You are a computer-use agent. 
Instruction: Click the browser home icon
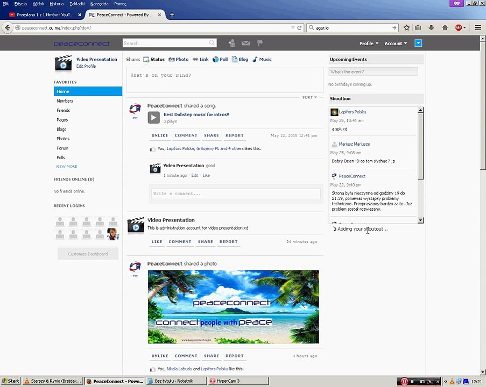point(445,27)
